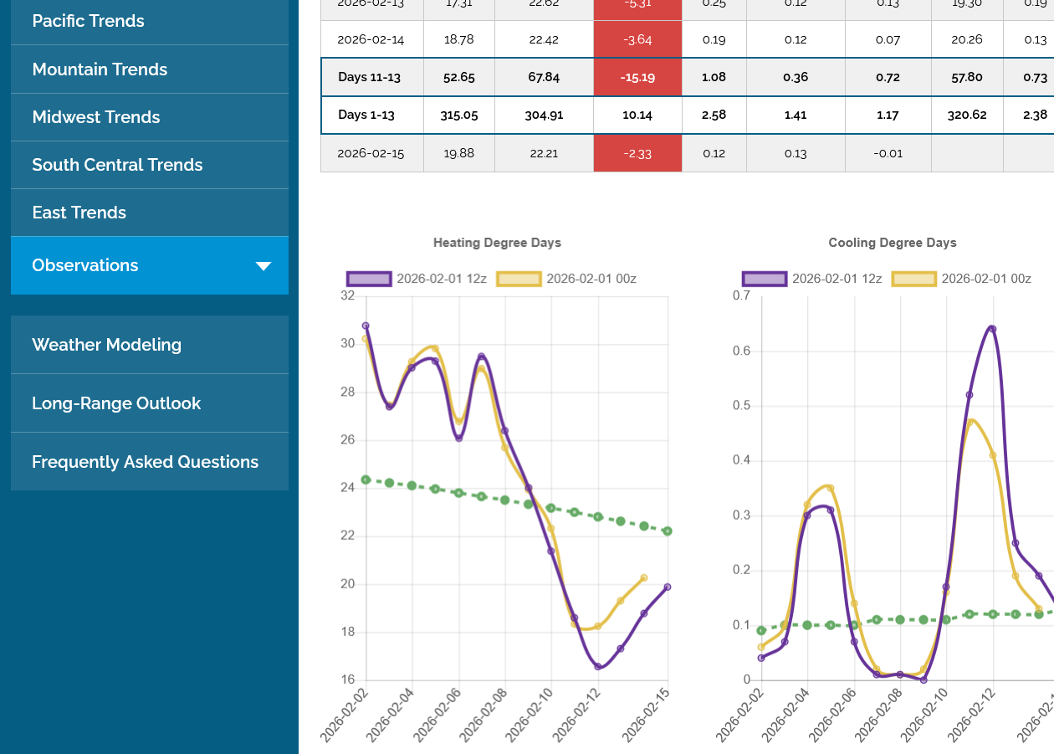This screenshot has height=754, width=1054.
Task: Expand the Observations dropdown arrow
Action: (263, 266)
